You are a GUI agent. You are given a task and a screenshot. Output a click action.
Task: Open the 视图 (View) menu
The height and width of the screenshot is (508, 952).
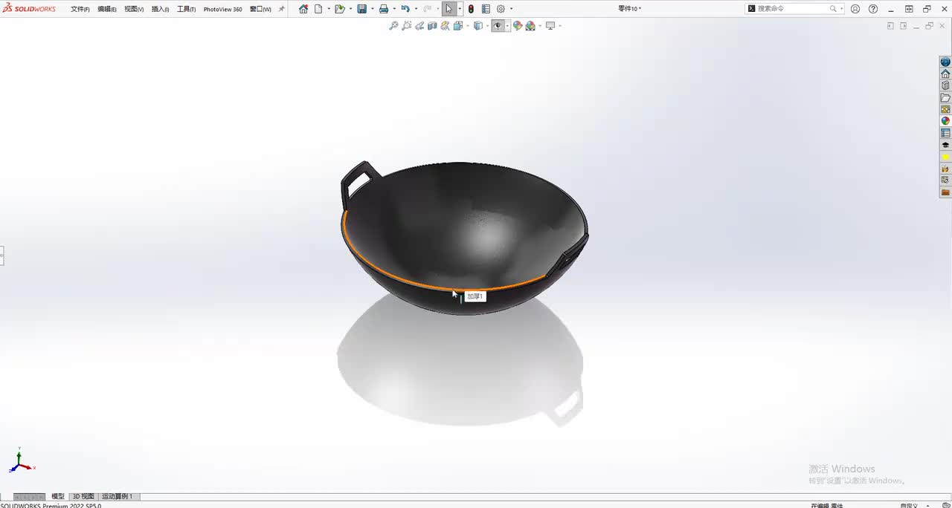click(x=134, y=9)
